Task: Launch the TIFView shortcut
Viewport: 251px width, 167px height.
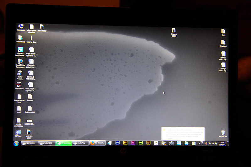Action: coord(18,133)
